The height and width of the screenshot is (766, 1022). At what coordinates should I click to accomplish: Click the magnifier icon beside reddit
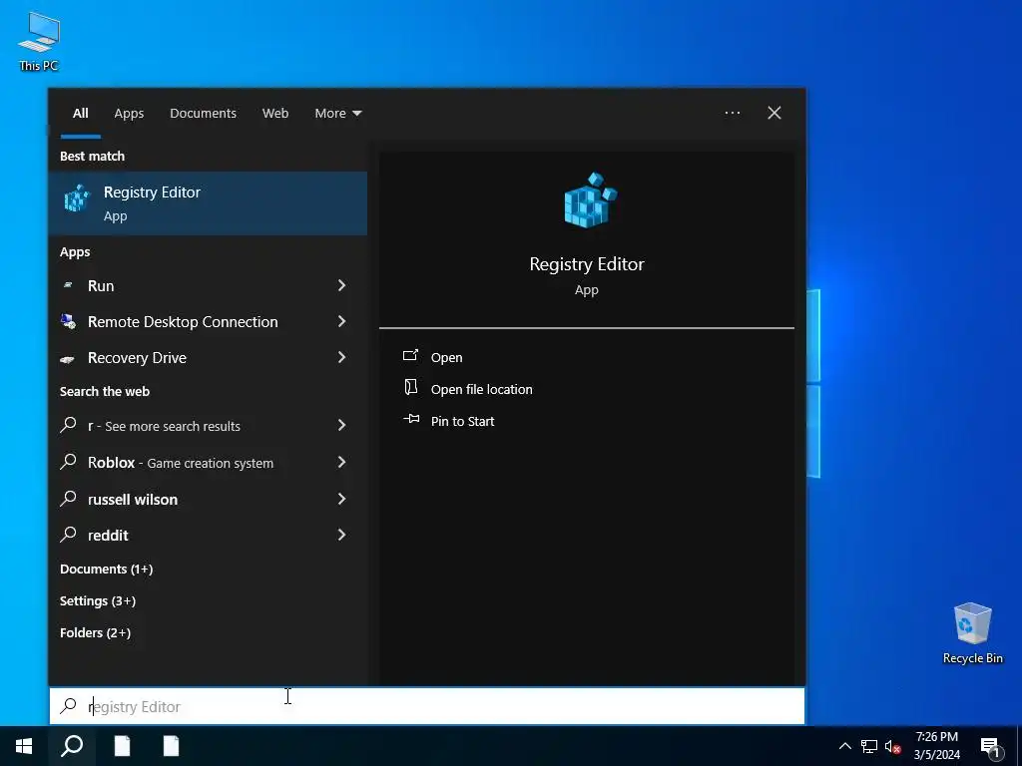coord(68,535)
